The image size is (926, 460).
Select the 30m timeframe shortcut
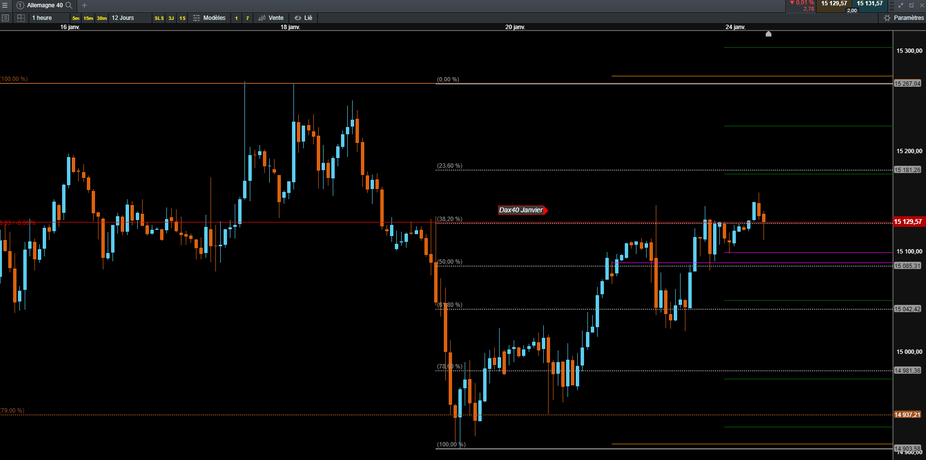(102, 18)
